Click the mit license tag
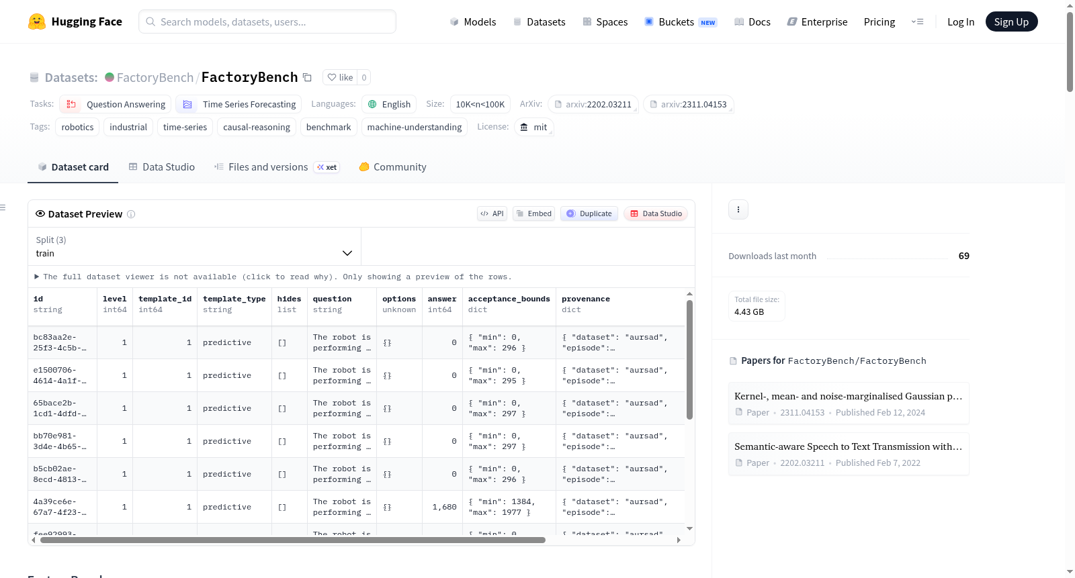1075x578 pixels. 534,127
